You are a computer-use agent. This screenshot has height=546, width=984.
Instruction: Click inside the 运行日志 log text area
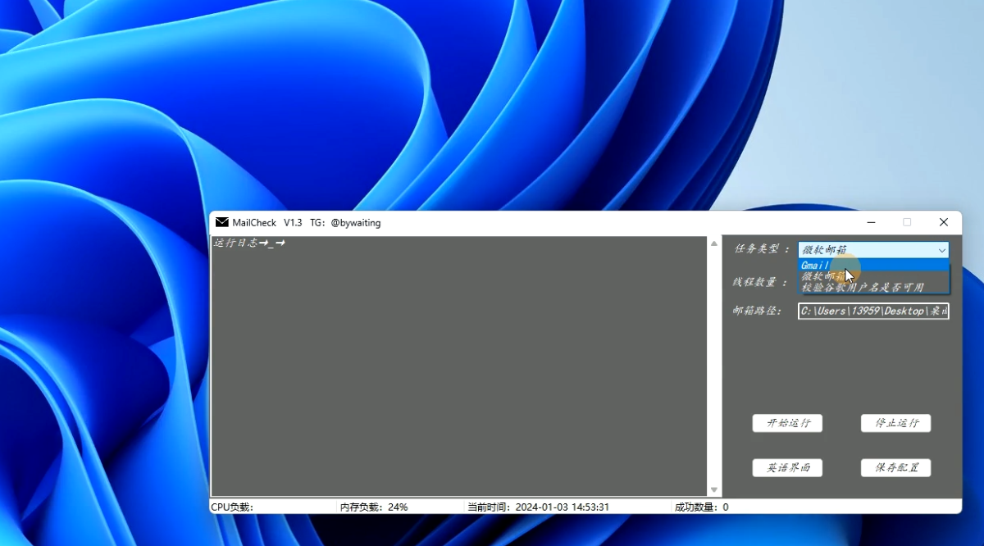click(459, 369)
